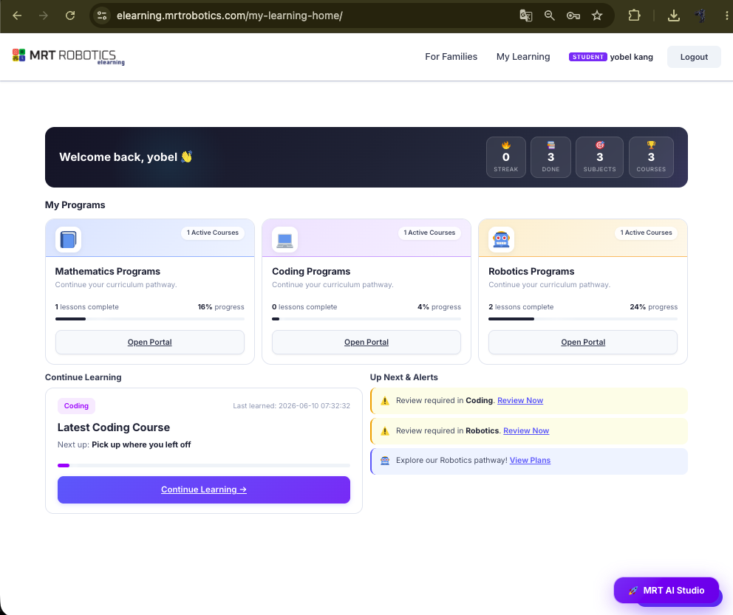Click the 4% progress text
Image resolution: width=733 pixels, height=615 pixels.
click(439, 307)
